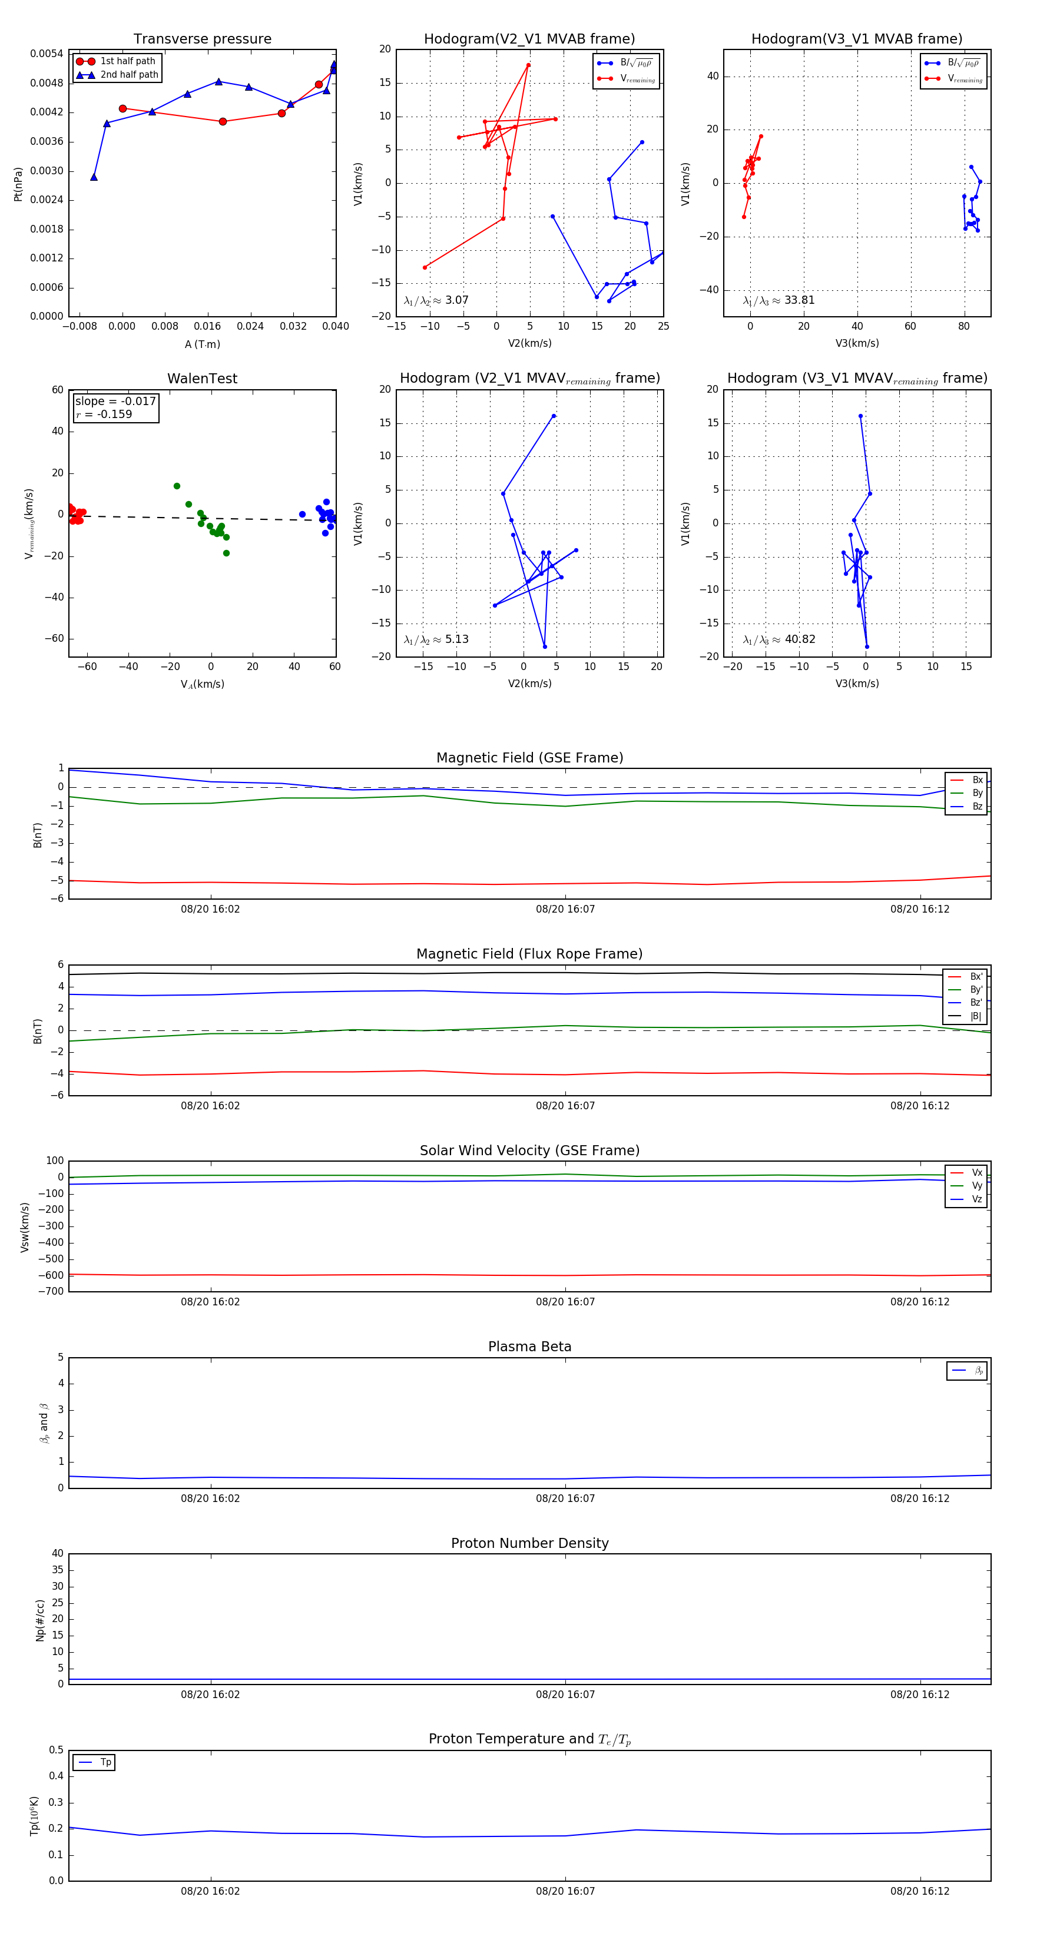
Task: Click the V3_V1 MVAV remaining frame hodogram title
Action: [x=857, y=379]
